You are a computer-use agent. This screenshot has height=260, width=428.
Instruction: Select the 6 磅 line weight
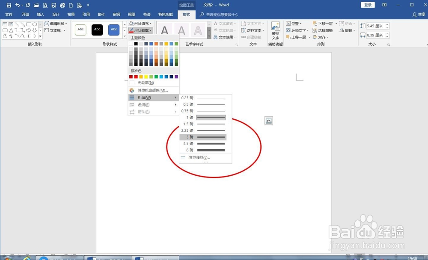(203, 150)
